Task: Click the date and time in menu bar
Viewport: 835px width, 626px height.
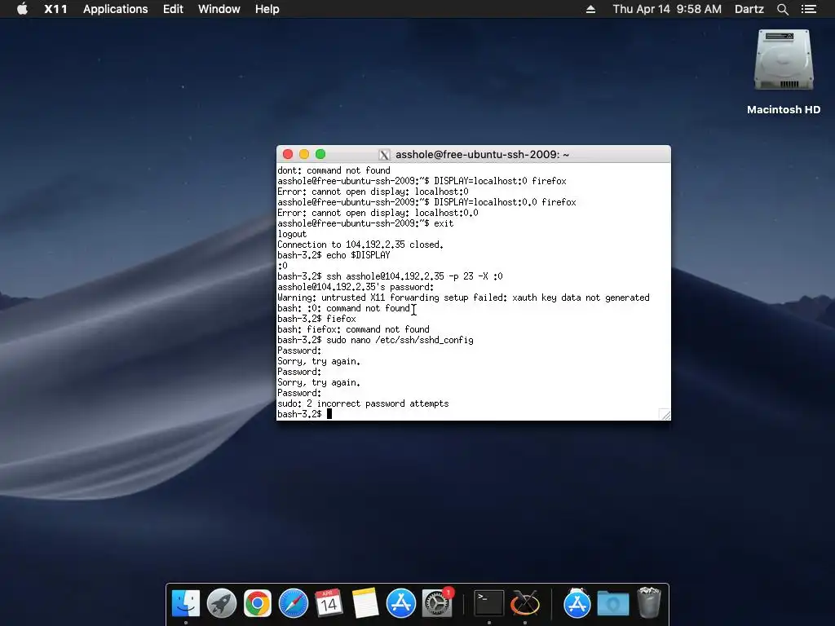Action: 667,9
